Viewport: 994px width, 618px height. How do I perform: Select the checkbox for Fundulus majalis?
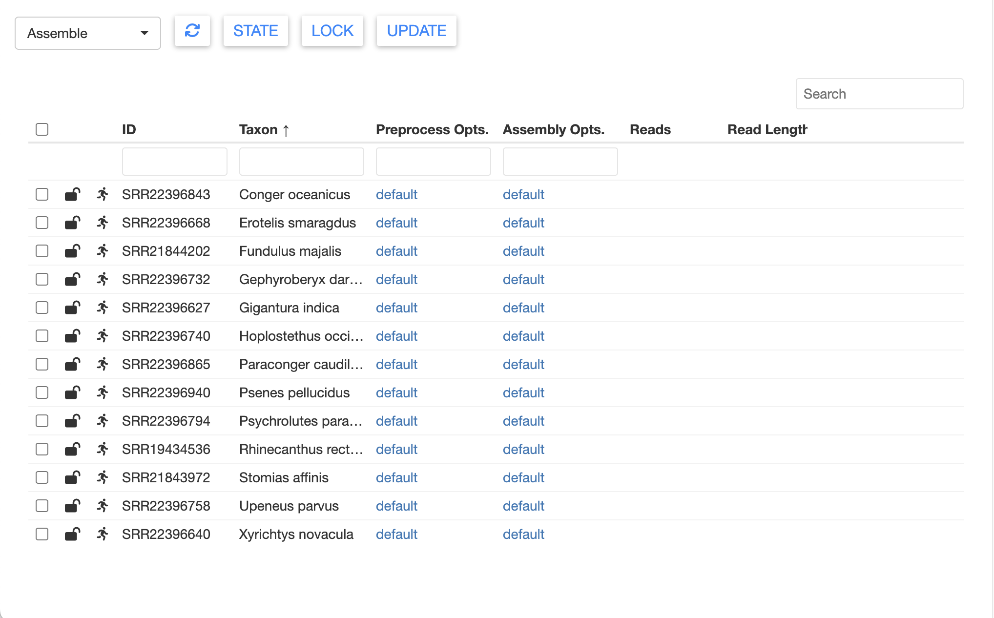coord(42,251)
